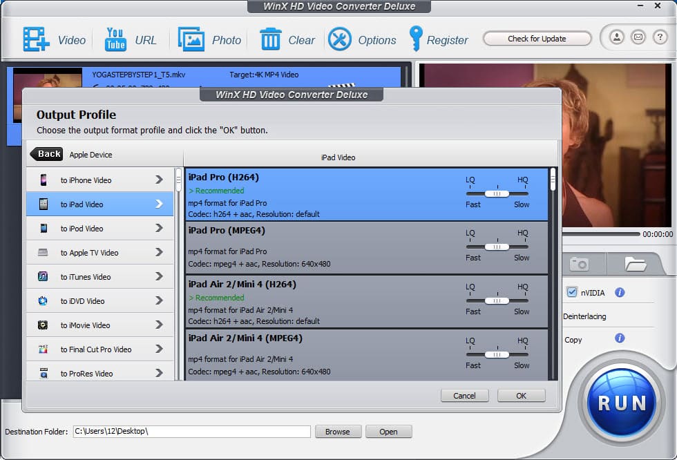Click the snapshot camera icon
The image size is (677, 460).
point(579,264)
